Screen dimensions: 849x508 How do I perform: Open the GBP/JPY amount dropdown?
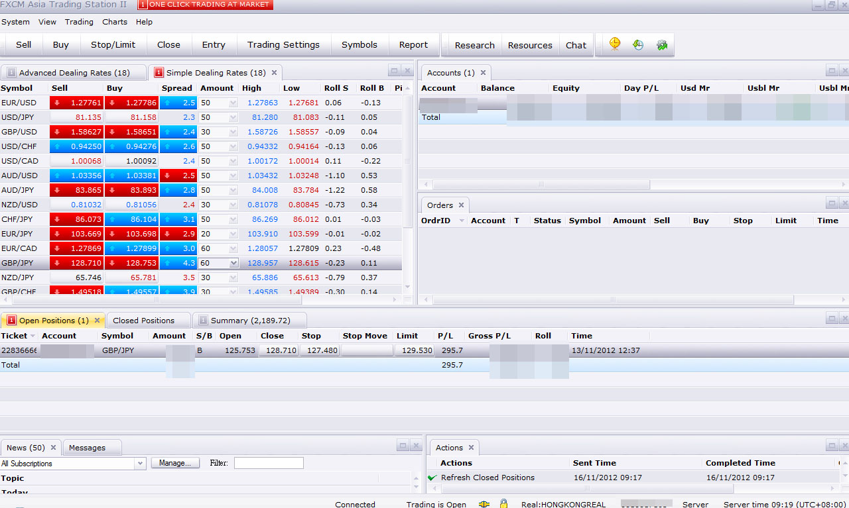click(233, 263)
